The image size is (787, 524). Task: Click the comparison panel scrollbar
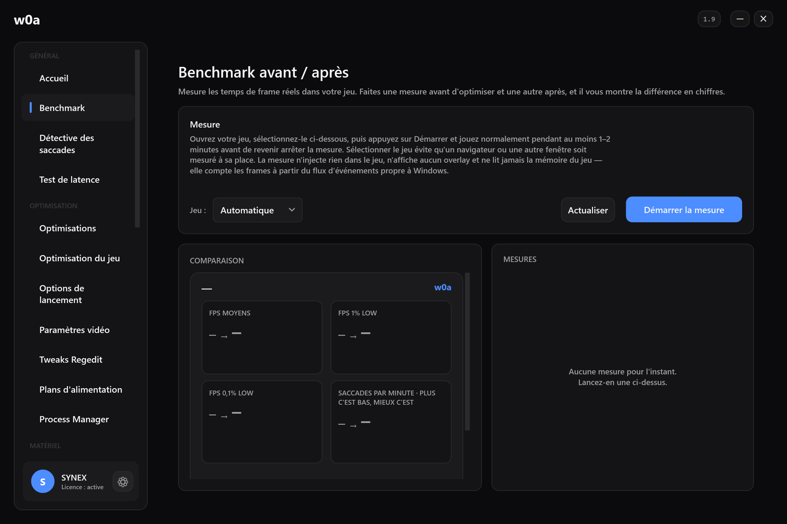click(x=467, y=352)
